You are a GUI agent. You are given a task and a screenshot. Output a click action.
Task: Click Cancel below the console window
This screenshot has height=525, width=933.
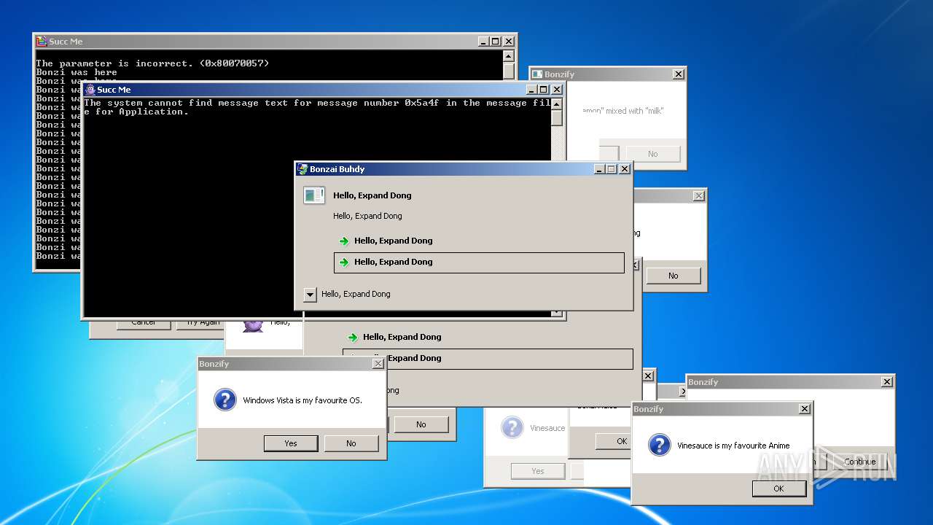click(x=144, y=324)
